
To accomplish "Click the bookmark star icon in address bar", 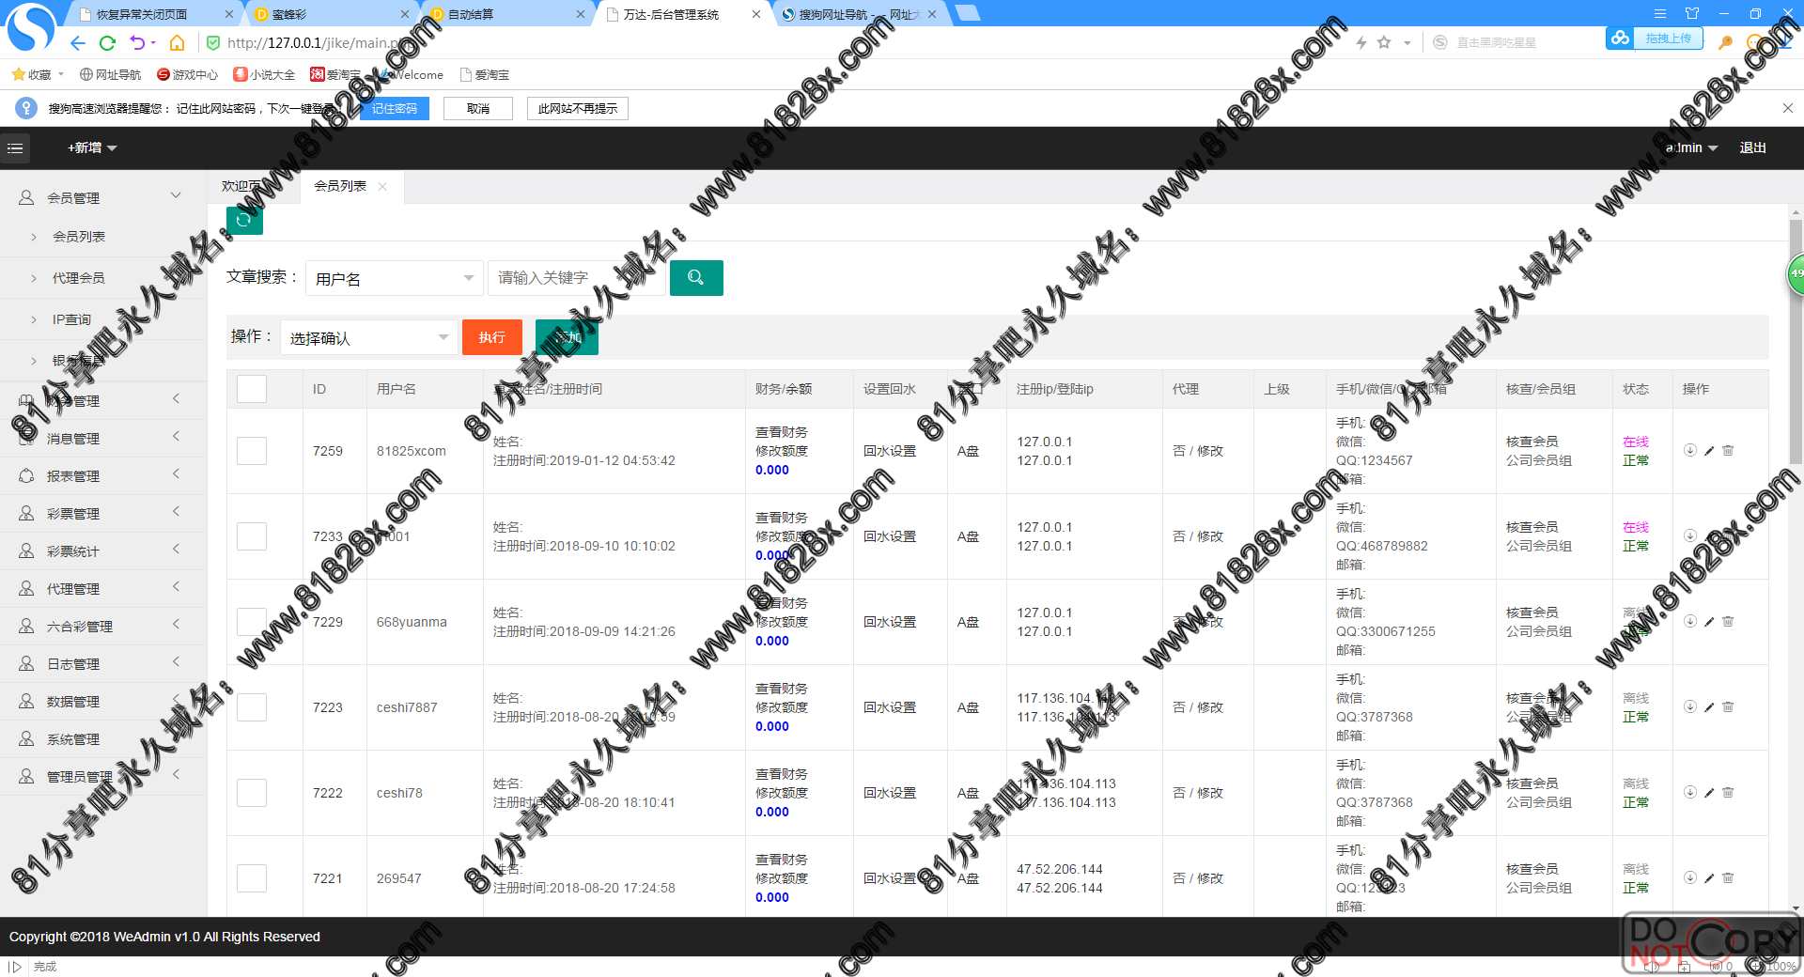I will pos(1384,42).
